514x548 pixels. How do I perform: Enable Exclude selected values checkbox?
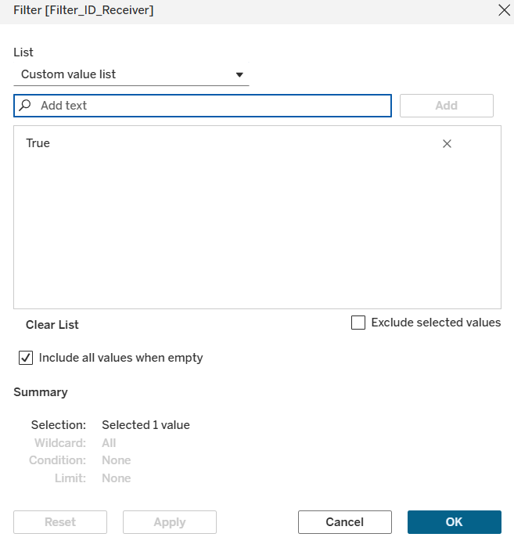tap(358, 323)
